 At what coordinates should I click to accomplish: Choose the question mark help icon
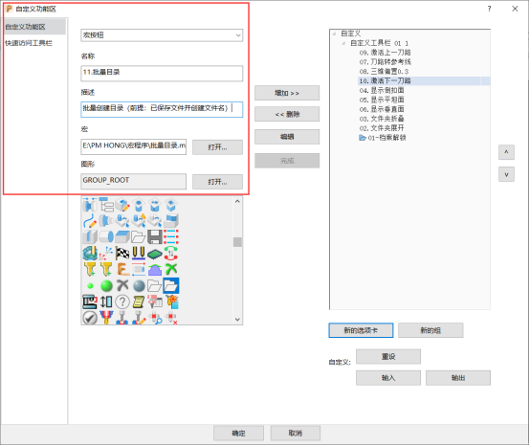[122, 301]
